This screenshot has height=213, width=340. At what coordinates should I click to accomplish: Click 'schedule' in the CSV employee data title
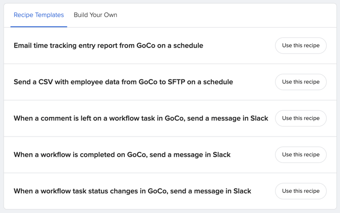point(218,82)
